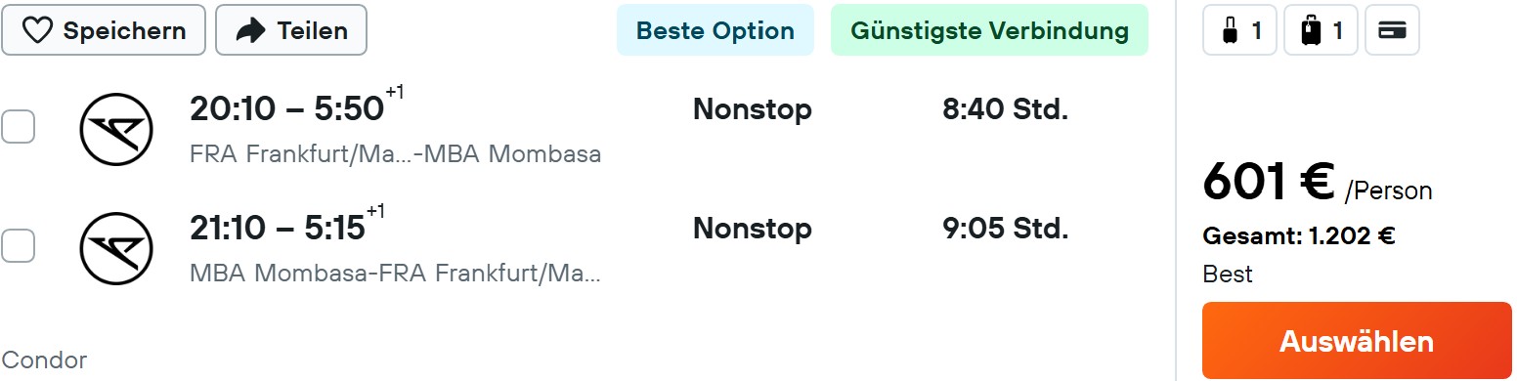Click the 20:10 – 5:50 departure time
The width and height of the screenshot is (1517, 381).
pos(296,107)
